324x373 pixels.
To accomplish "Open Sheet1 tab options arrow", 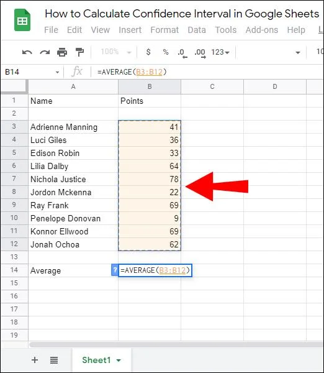I will coord(119,361).
